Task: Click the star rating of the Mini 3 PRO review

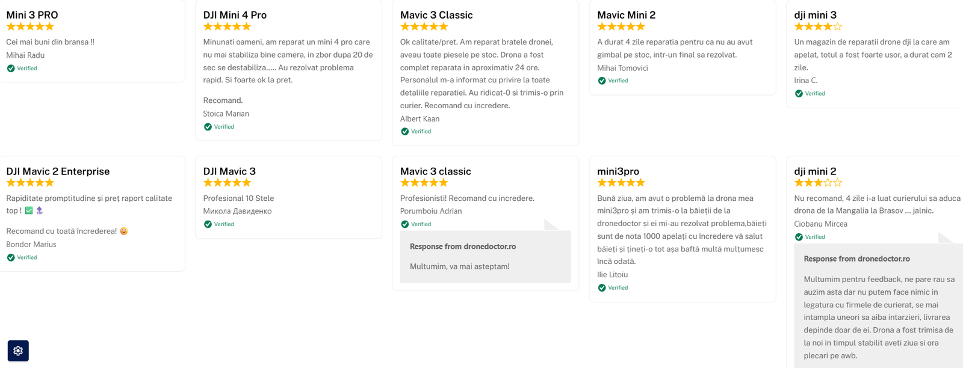Action: (x=30, y=26)
